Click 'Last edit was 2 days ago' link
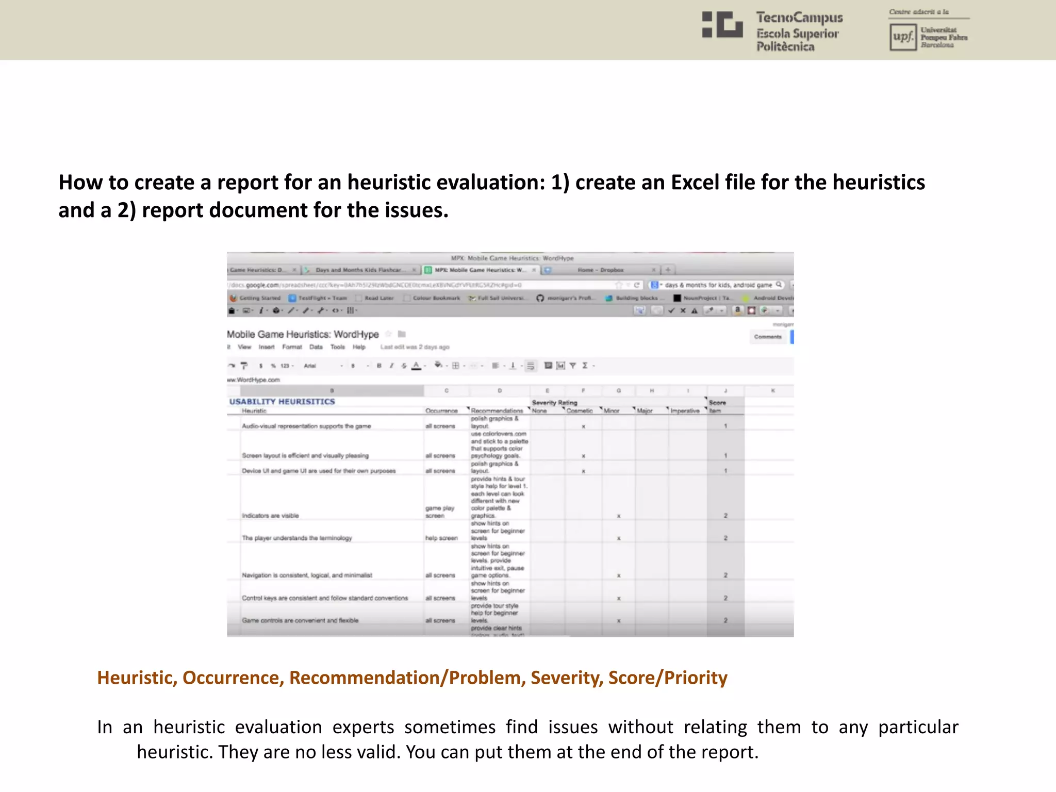Viewport: 1056px width, 792px height. pyautogui.click(x=415, y=347)
